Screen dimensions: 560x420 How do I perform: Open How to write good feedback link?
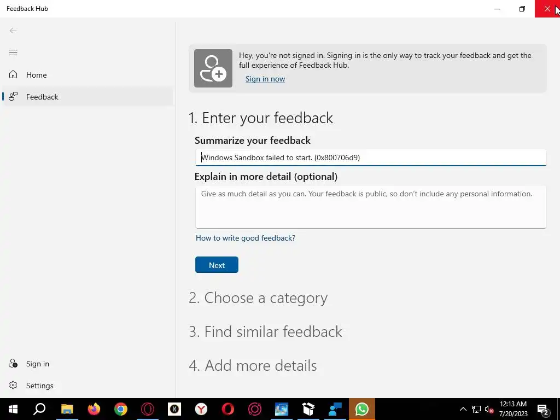pyautogui.click(x=246, y=238)
